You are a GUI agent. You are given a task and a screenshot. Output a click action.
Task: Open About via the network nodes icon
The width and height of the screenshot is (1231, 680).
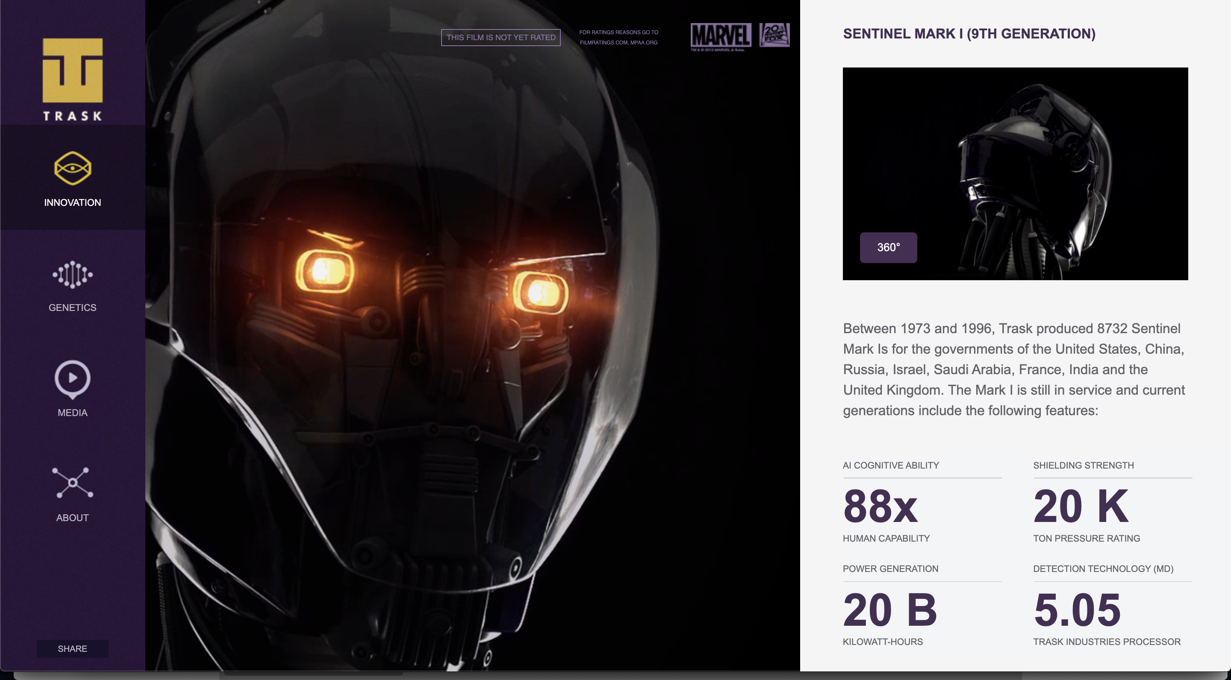73,482
